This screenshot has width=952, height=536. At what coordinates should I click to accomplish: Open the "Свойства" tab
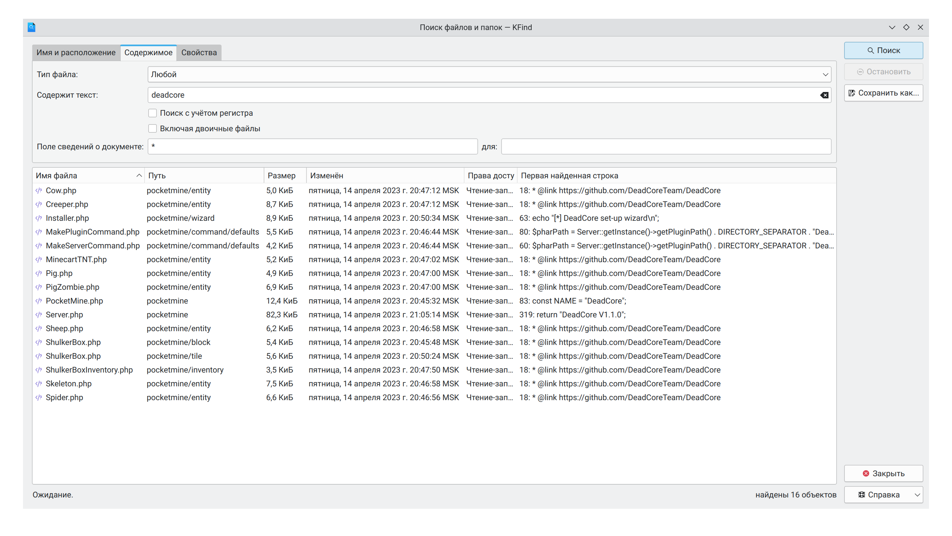[x=199, y=52]
